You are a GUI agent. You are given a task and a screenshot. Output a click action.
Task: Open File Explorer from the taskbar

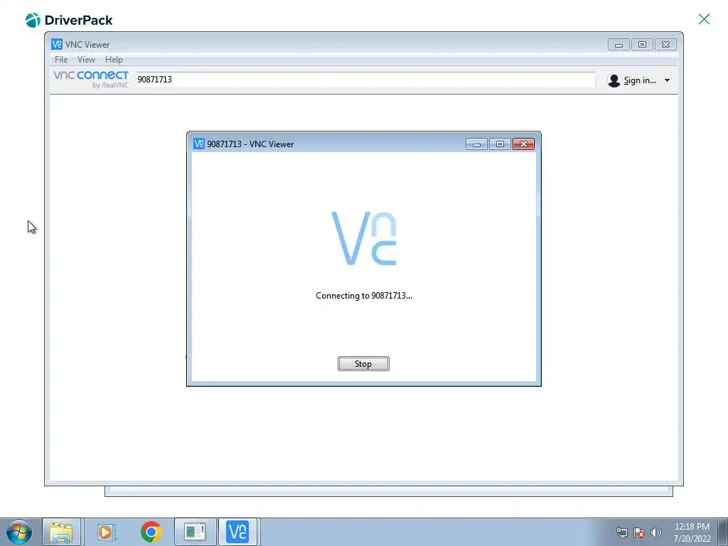[x=61, y=532]
